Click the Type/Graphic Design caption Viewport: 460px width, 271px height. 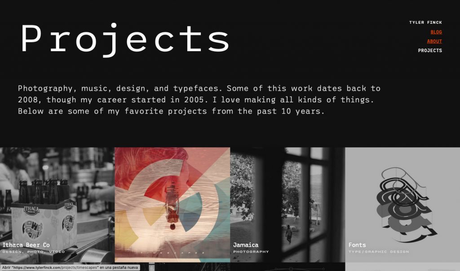[x=378, y=252]
